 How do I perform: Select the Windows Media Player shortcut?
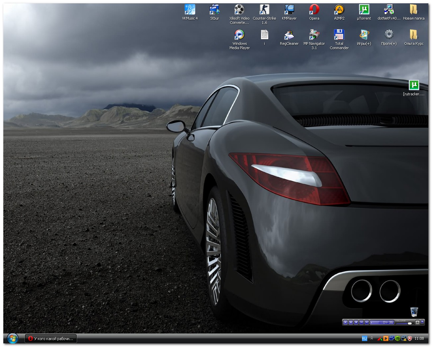(x=239, y=35)
